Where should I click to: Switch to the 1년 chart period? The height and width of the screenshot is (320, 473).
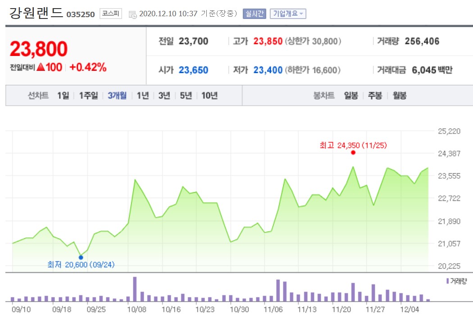point(143,96)
